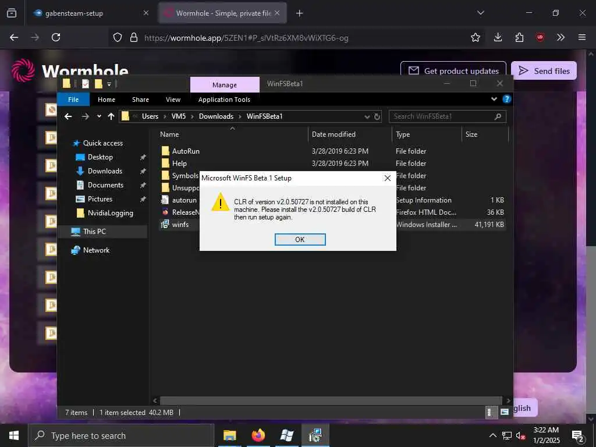The image size is (596, 447).
Task: Open Firefox application hamburger menu
Action: pyautogui.click(x=582, y=37)
